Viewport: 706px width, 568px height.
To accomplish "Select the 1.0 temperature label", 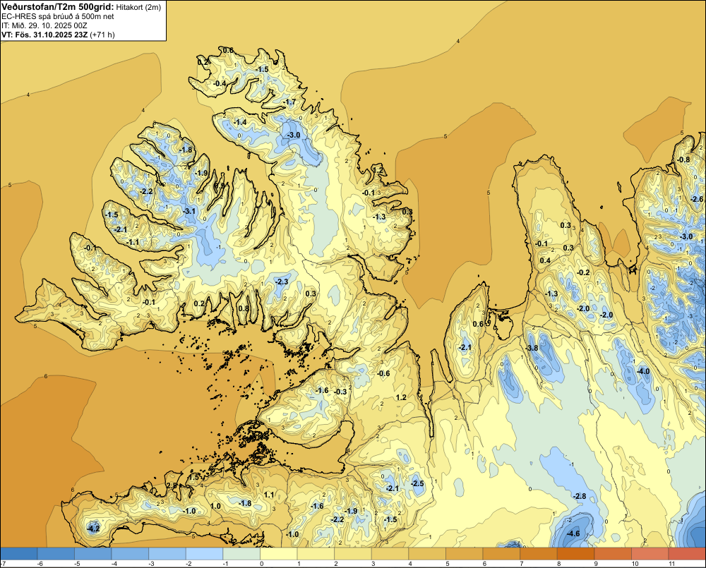I will 215,507.
